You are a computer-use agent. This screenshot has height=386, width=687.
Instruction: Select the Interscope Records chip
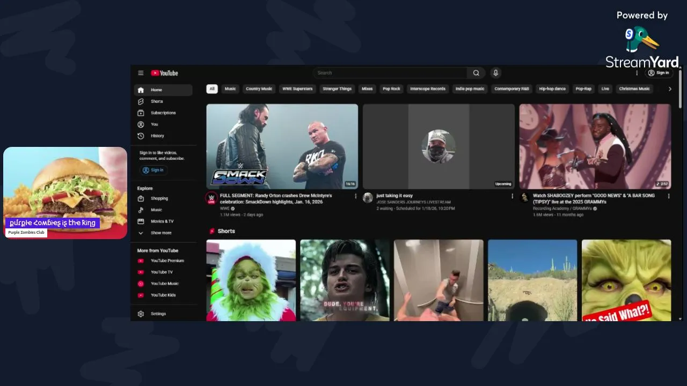pyautogui.click(x=428, y=89)
